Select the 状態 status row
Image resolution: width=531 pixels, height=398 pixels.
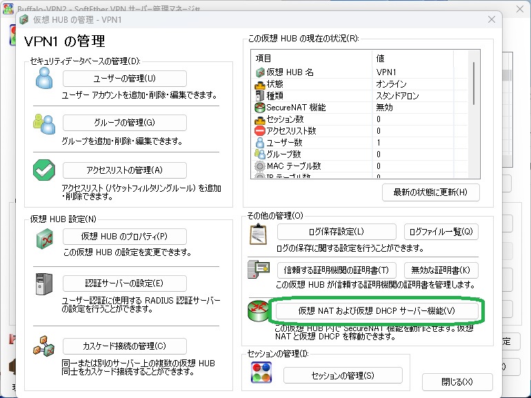click(359, 84)
